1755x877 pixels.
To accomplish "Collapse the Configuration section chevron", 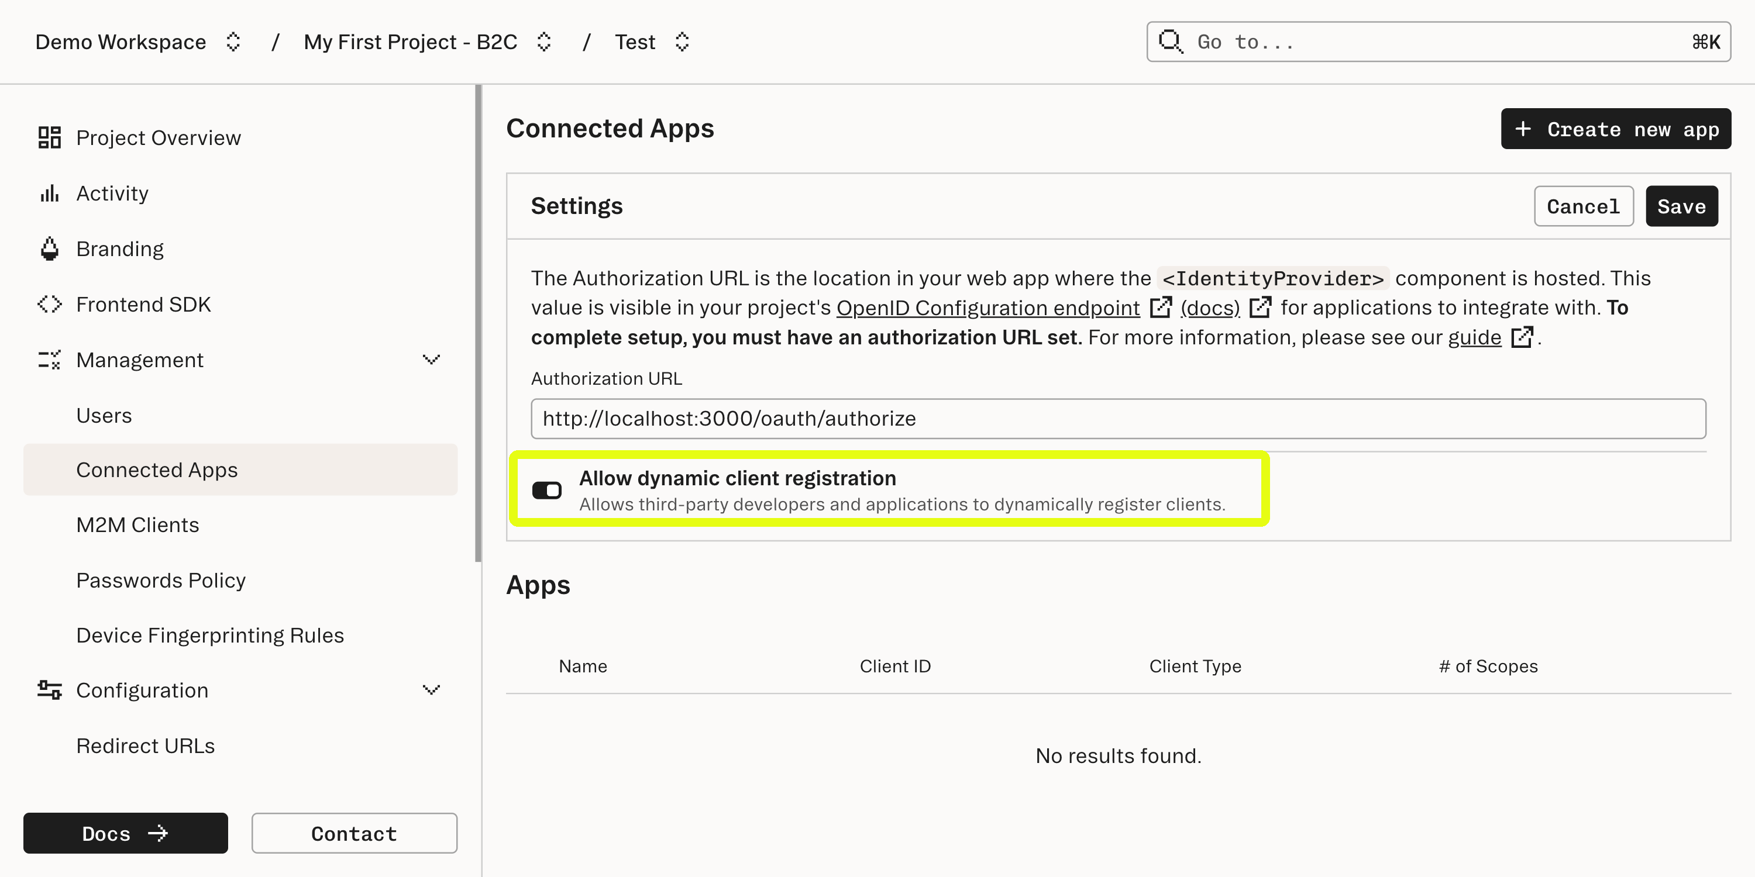I will pyautogui.click(x=431, y=690).
